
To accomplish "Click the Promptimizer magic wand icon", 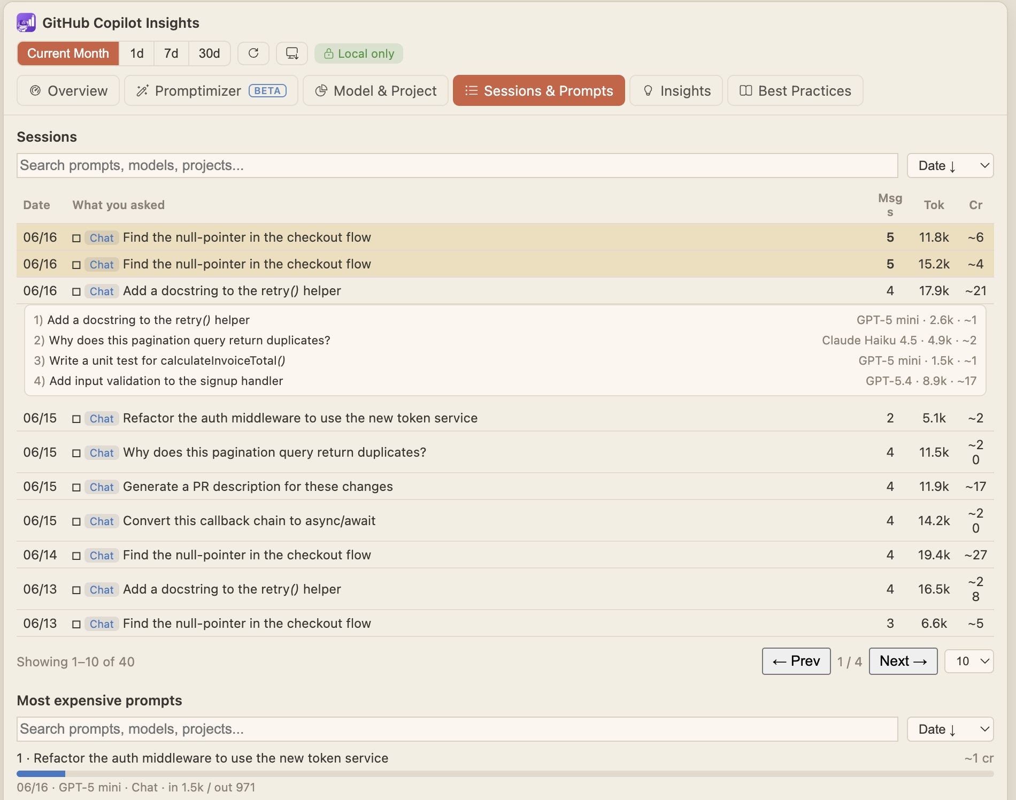I will tap(142, 90).
